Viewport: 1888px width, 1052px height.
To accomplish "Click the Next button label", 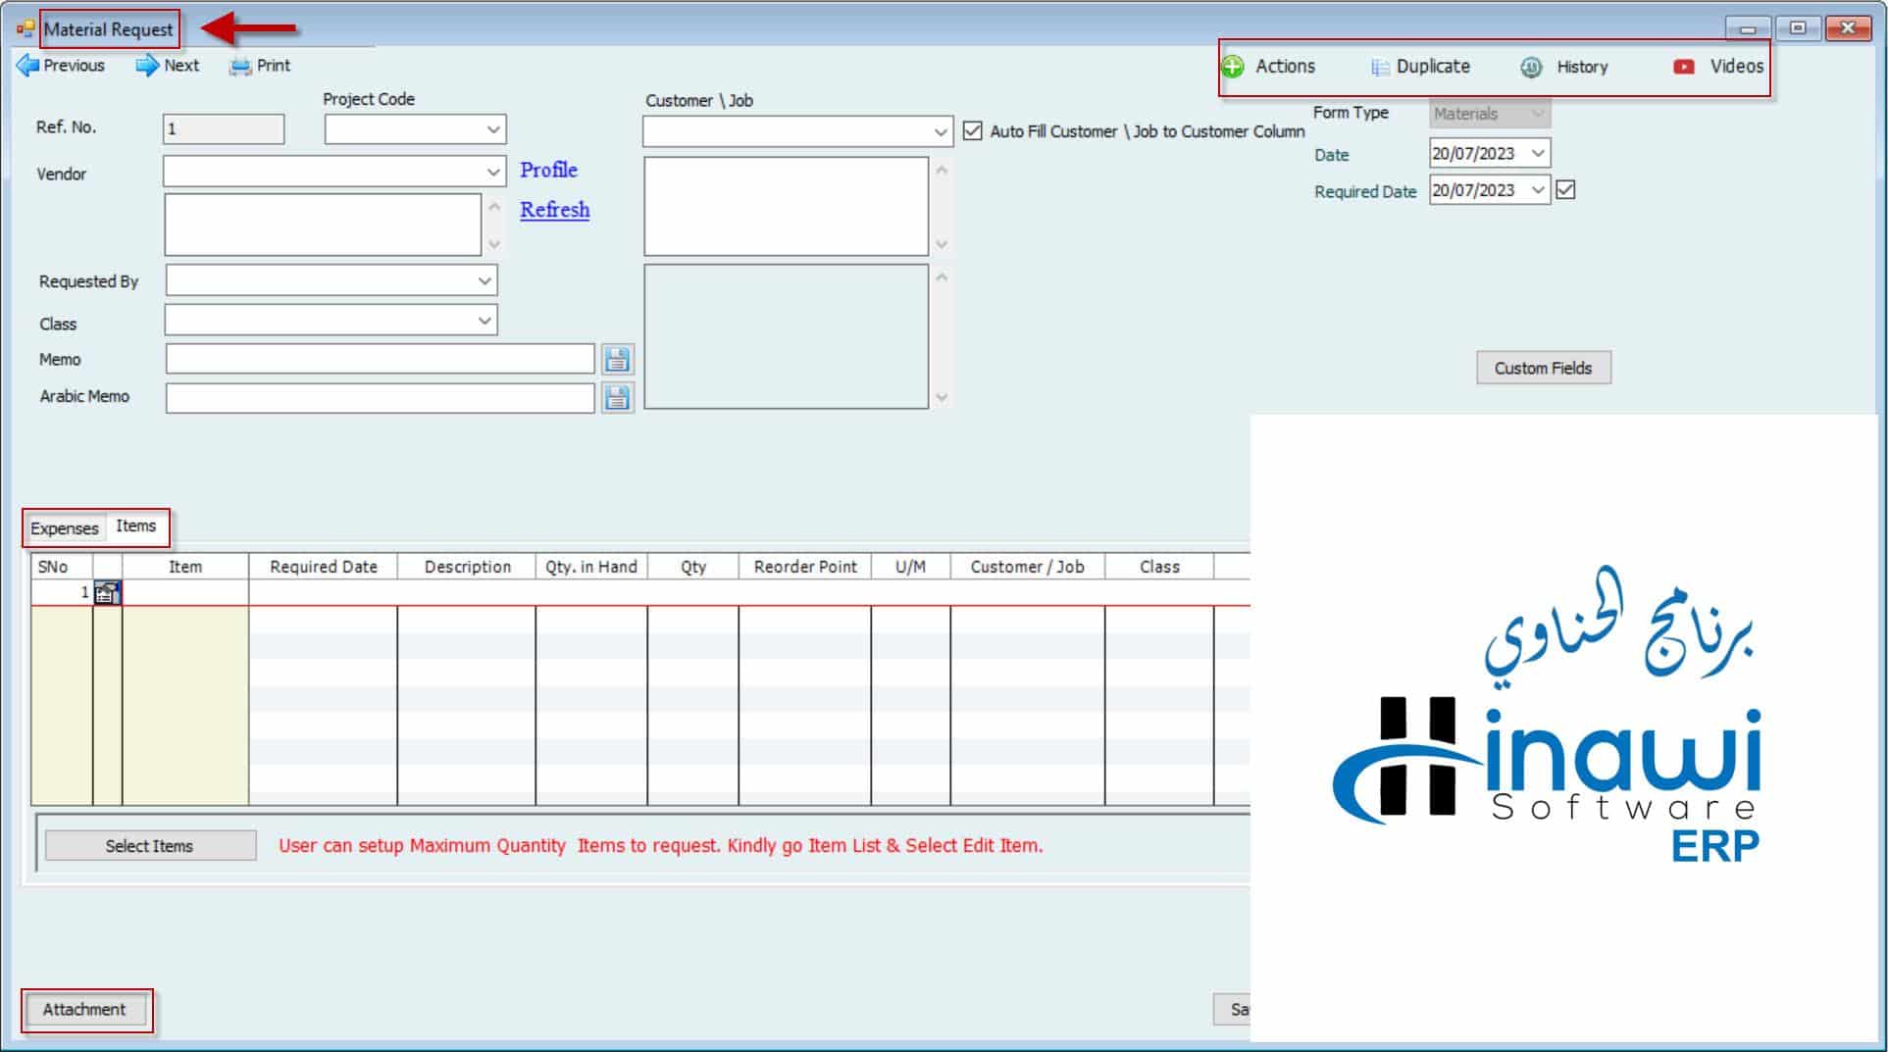I will point(181,66).
